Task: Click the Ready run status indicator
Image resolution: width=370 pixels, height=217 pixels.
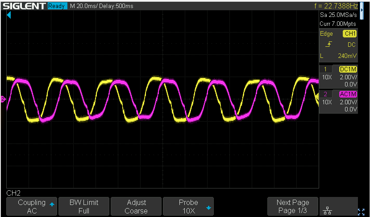Action: click(57, 6)
